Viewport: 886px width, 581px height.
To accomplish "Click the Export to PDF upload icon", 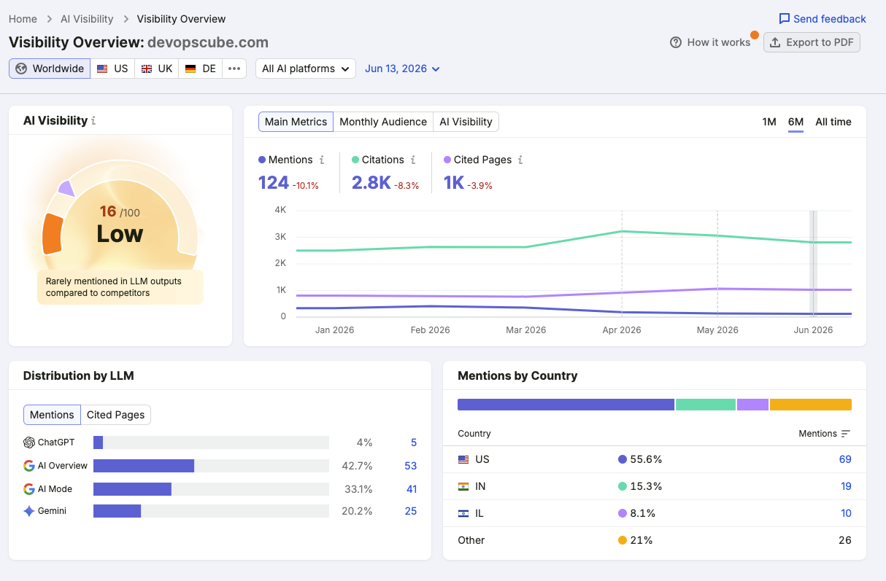I will [x=775, y=42].
